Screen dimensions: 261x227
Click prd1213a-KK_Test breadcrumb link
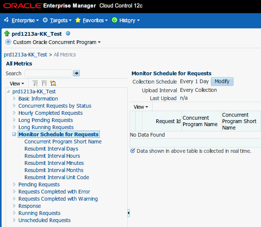[26, 55]
